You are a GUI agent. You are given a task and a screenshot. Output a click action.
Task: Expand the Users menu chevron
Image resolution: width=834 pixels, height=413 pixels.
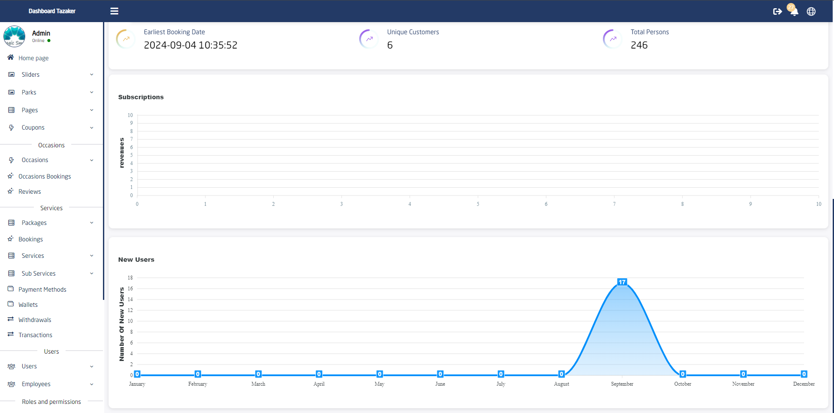coord(92,367)
